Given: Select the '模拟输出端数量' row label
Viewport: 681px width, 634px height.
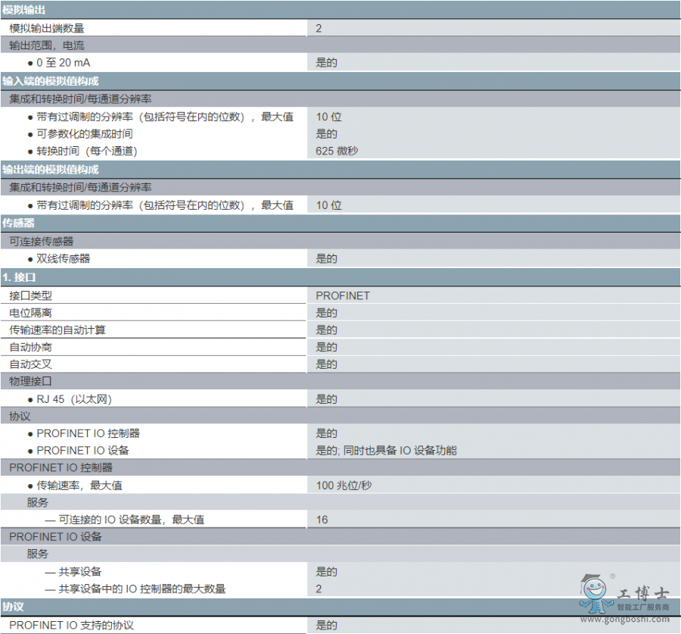Looking at the screenshot, I should tap(46, 28).
